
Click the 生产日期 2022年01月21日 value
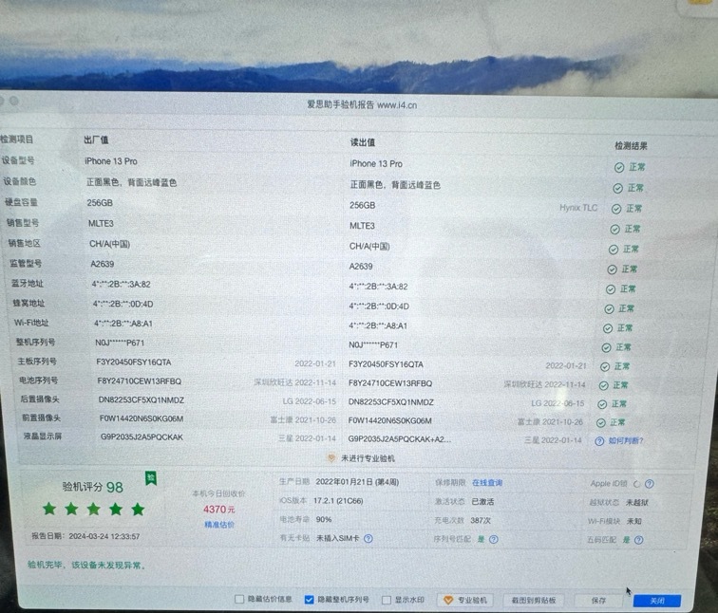coord(357,482)
